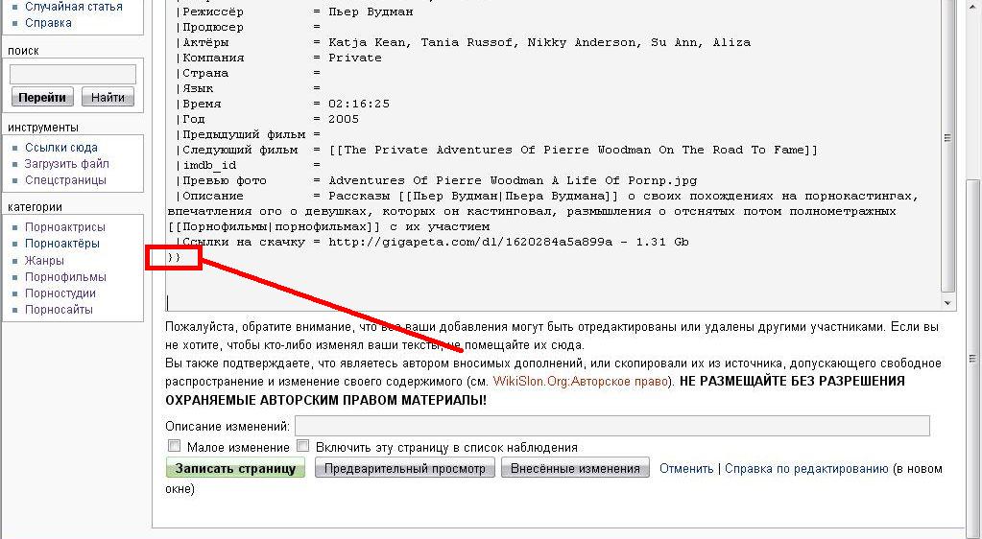Image resolution: width=982 pixels, height=539 pixels.
Task: Tick the Малое изменение checkbox
Action: [x=174, y=446]
